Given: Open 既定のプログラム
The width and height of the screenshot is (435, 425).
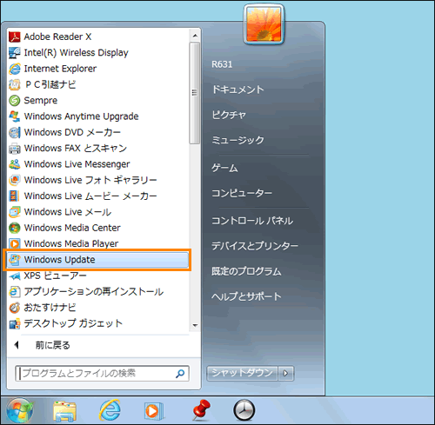Looking at the screenshot, I should (246, 271).
